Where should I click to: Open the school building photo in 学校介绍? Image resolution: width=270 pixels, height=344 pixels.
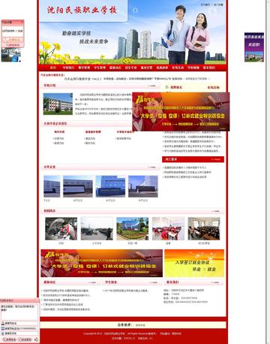(x=58, y=104)
